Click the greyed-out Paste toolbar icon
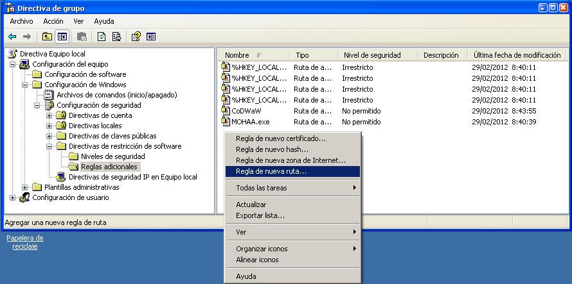Screen dimensions: 572x284 coord(82,37)
